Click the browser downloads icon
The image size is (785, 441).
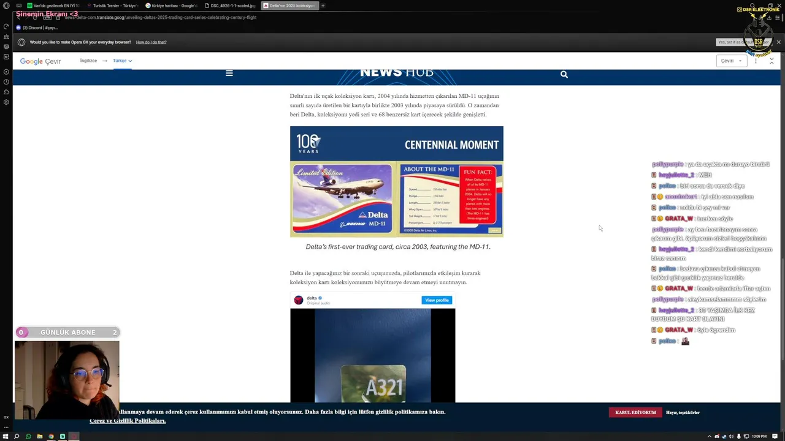coord(769,17)
